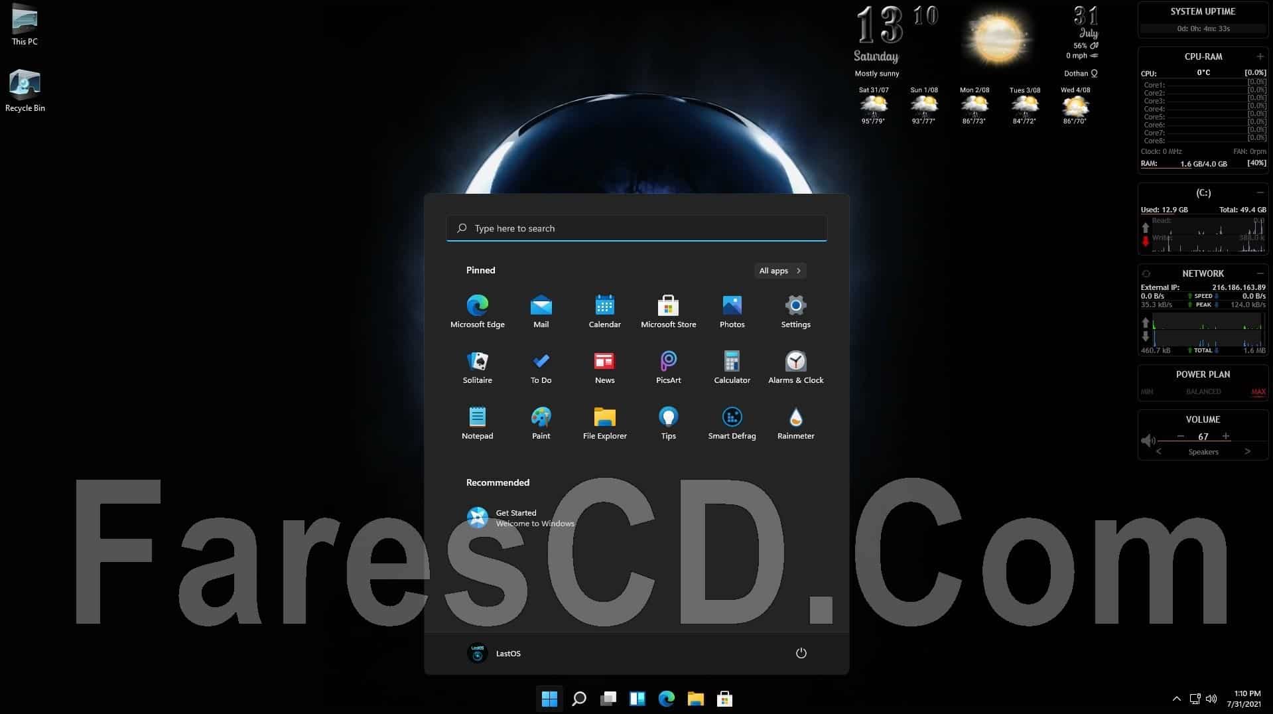The image size is (1273, 714).
Task: Click the Tues 3/08 forecast
Action: click(1025, 106)
